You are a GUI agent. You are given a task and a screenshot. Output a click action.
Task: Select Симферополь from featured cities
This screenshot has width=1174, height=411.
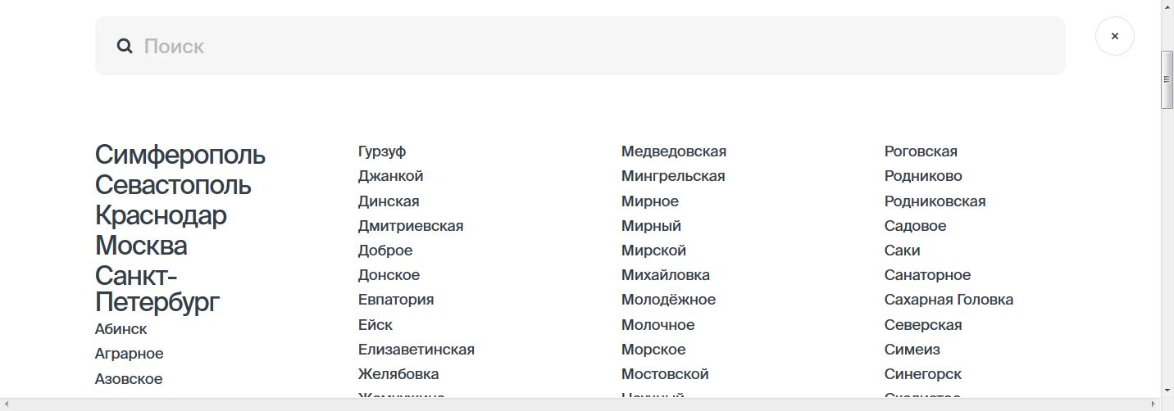point(180,155)
